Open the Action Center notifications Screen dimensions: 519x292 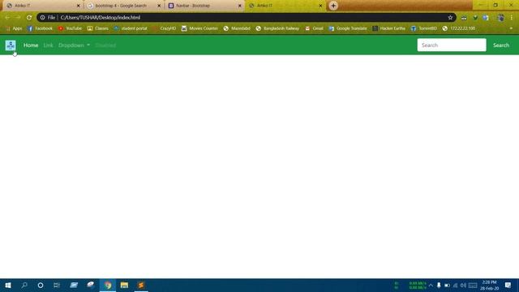(x=508, y=285)
